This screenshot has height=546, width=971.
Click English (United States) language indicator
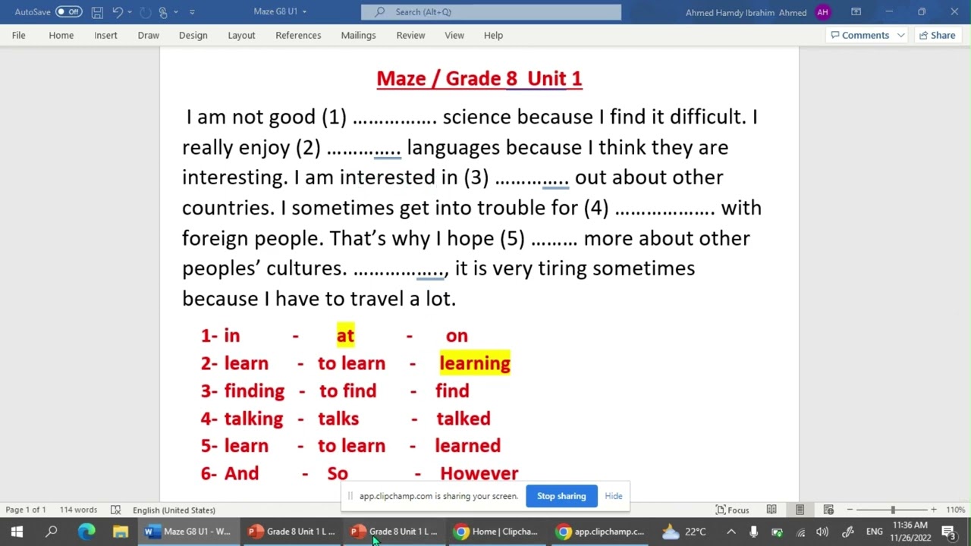pos(174,510)
